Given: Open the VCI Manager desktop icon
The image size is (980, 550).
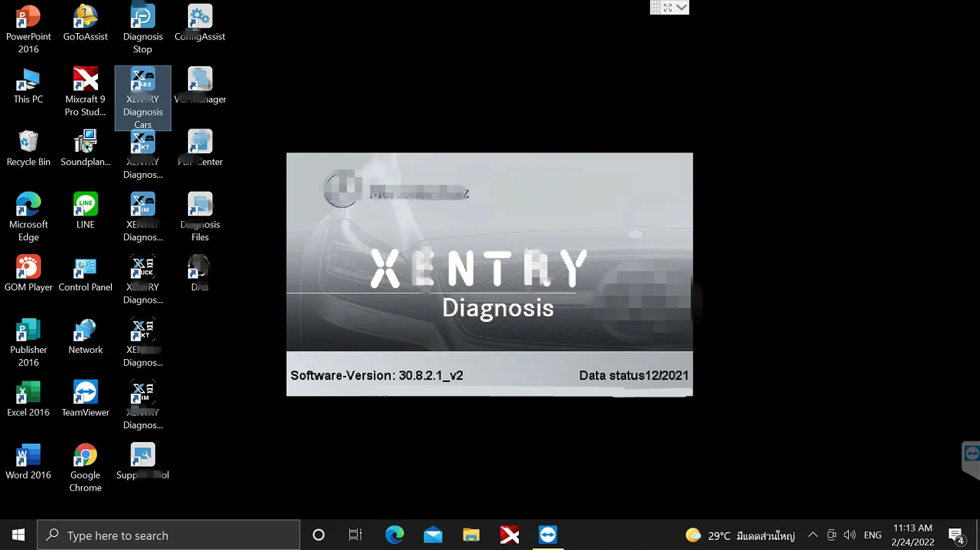Looking at the screenshot, I should tap(200, 86).
